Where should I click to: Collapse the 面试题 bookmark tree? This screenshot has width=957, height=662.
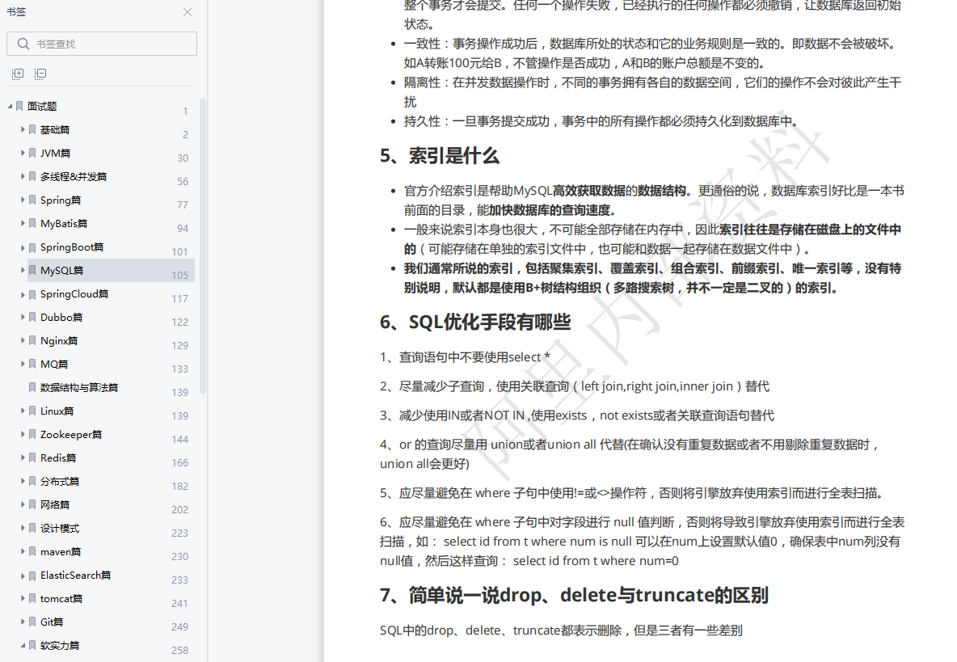pyautogui.click(x=8, y=106)
